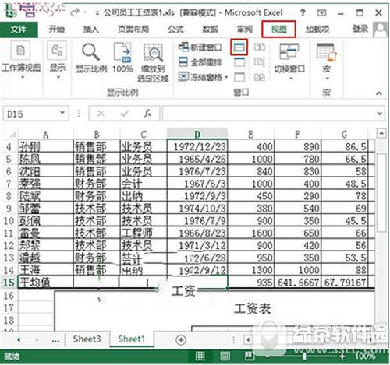Switch to the 插入 tab
The width and height of the screenshot is (390, 365).
point(91,30)
